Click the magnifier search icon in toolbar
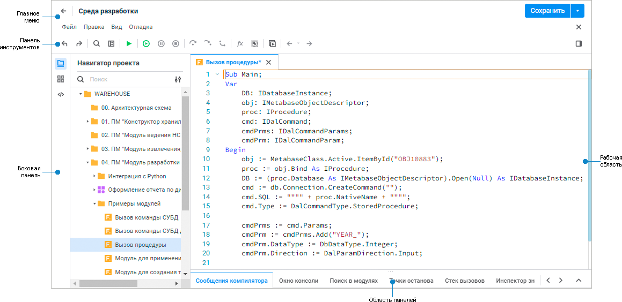The image size is (622, 302). click(97, 43)
